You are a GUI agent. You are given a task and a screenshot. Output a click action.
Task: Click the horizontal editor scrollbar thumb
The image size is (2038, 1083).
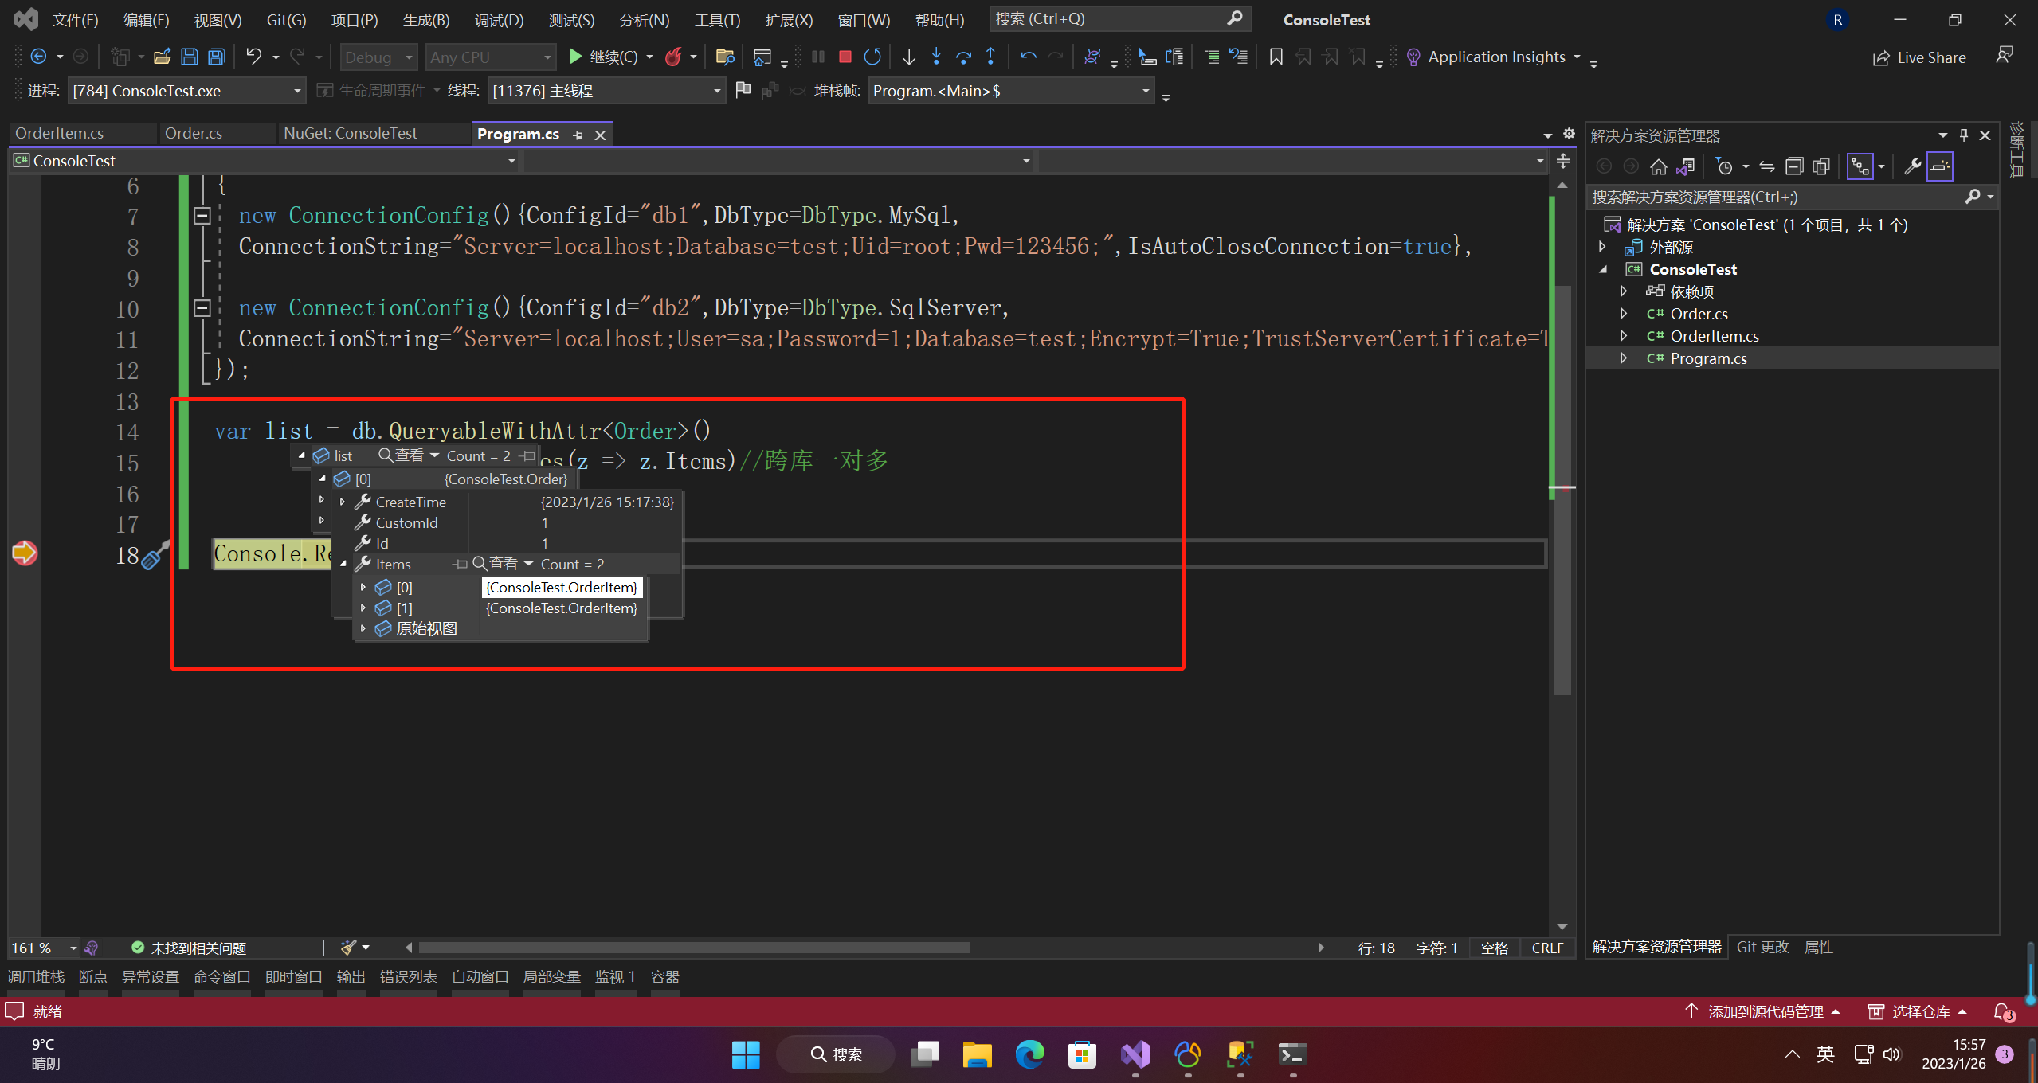[x=694, y=948]
